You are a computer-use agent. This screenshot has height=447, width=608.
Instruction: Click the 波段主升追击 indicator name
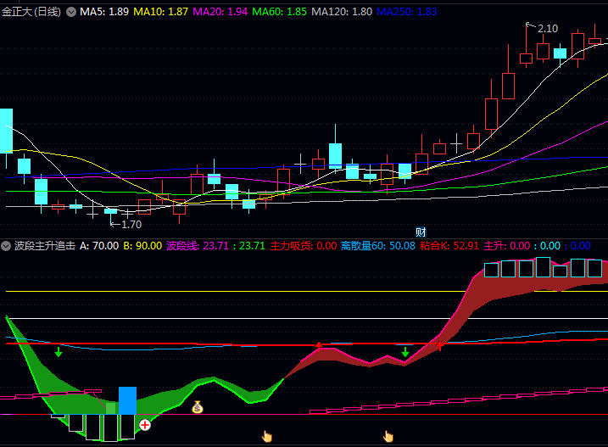coord(45,246)
